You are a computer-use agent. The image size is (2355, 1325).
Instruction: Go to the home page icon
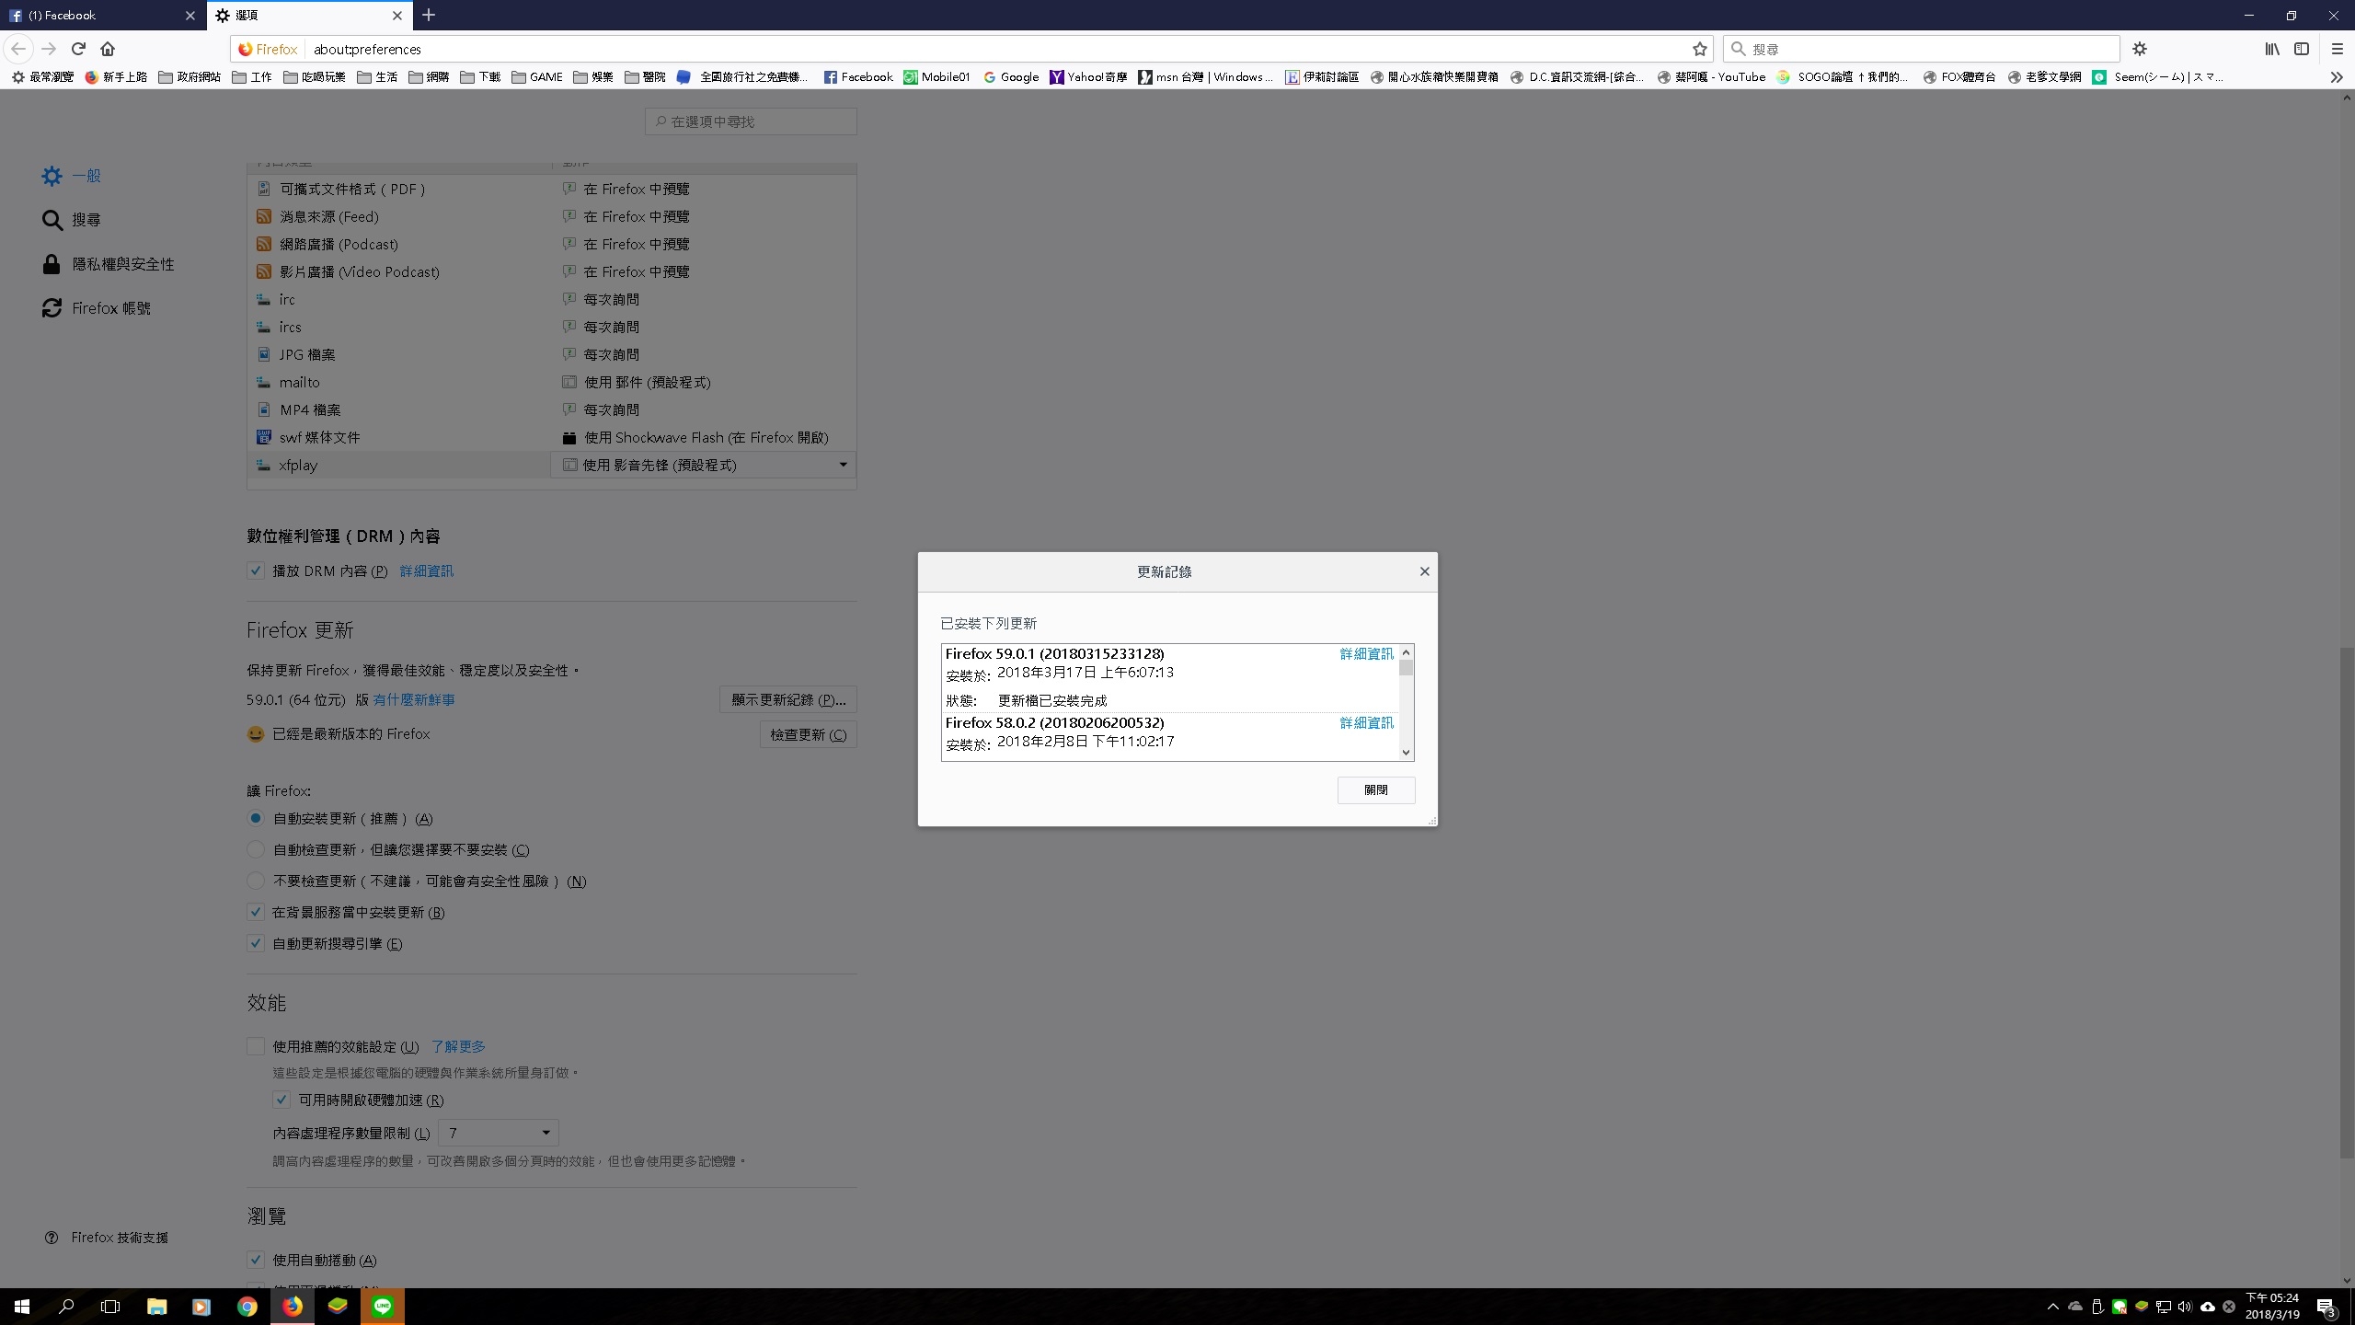(x=108, y=49)
